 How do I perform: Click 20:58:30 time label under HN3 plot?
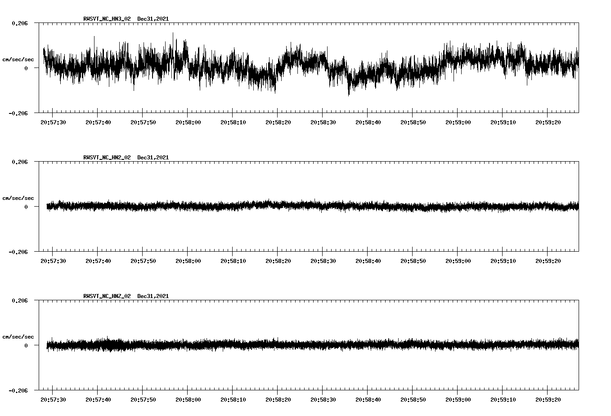(323, 122)
